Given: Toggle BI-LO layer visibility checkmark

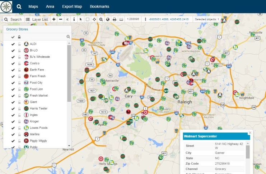Looking at the screenshot, I should 13,50.
